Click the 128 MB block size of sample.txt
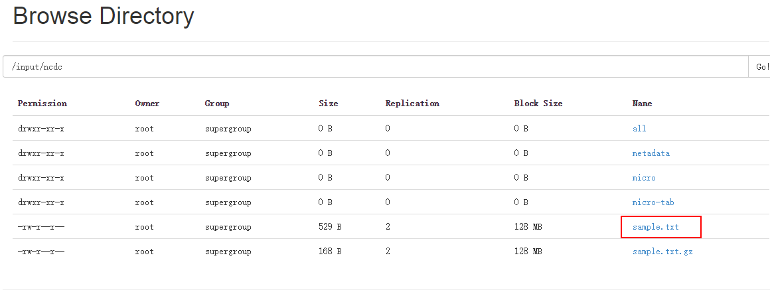Screen dimensions: 770x300 [528, 227]
